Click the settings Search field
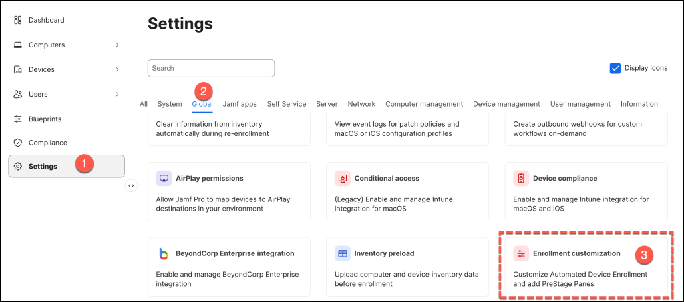The height and width of the screenshot is (302, 684). [x=210, y=68]
